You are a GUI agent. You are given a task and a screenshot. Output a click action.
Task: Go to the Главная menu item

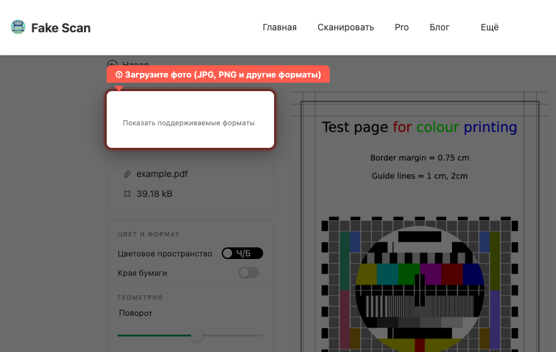pyautogui.click(x=279, y=27)
